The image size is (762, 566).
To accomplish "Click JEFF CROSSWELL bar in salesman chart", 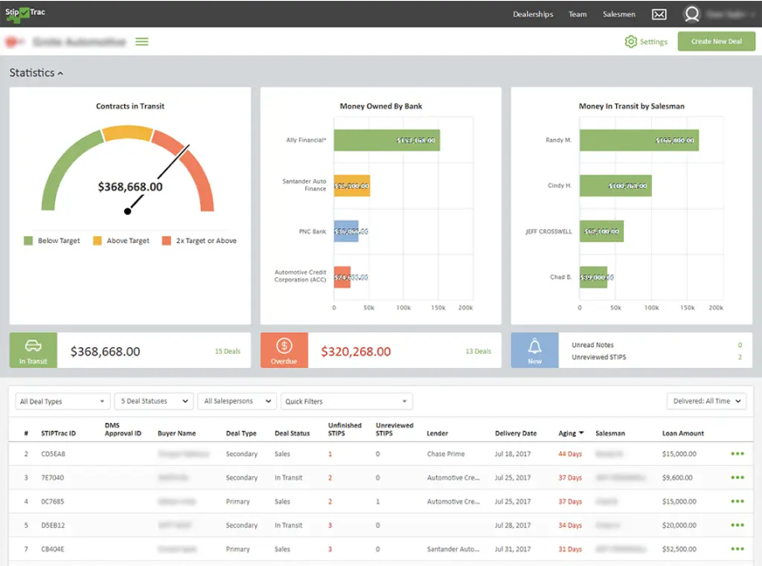I will pos(602,231).
